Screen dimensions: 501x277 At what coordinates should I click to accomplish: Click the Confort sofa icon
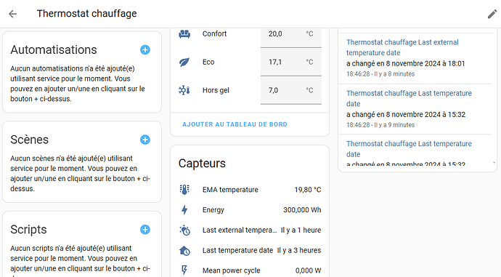point(184,34)
